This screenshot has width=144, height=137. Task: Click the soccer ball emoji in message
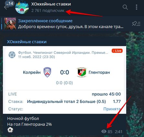coord(10,130)
